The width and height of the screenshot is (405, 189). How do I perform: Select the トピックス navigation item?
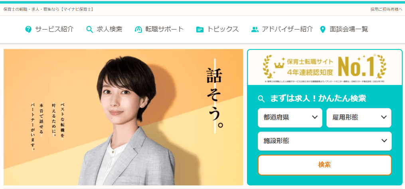[223, 30]
